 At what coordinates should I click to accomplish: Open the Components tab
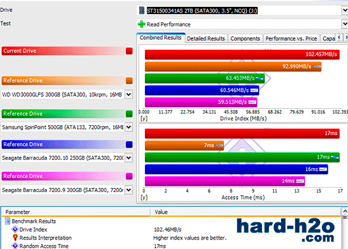pyautogui.click(x=245, y=39)
